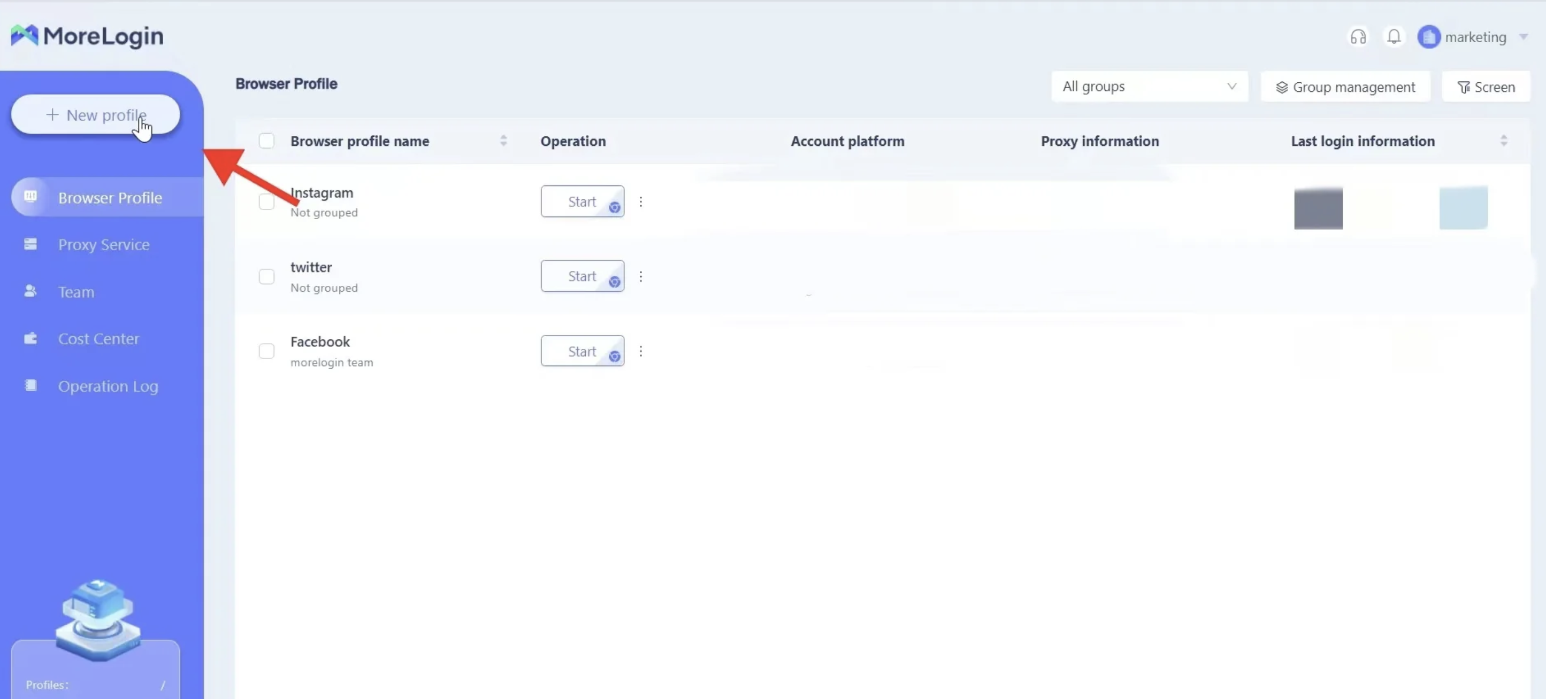Viewport: 1546px width, 699px height.
Task: Click 'Not grouped' under Instagram
Action: [x=324, y=212]
